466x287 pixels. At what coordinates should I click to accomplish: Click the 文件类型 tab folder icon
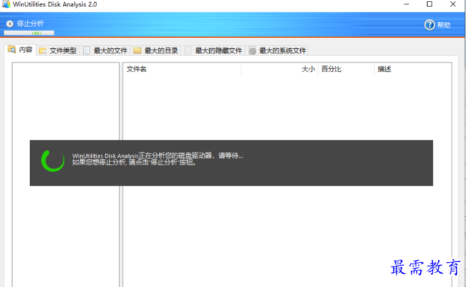click(x=43, y=51)
